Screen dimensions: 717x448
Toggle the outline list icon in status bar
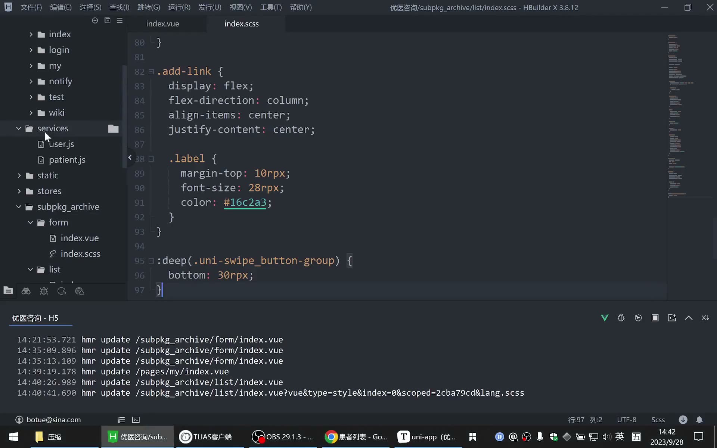coord(121,420)
